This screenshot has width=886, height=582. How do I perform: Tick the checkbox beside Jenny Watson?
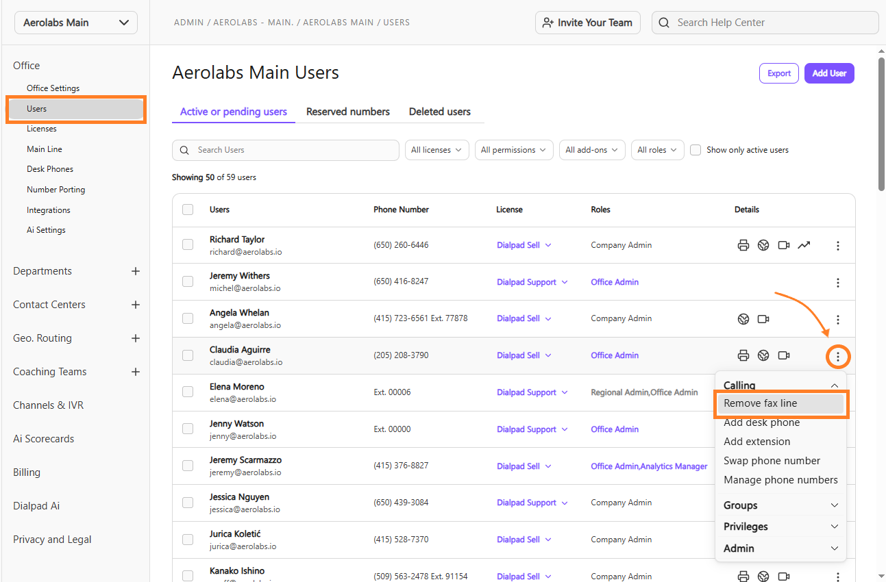coord(188,429)
